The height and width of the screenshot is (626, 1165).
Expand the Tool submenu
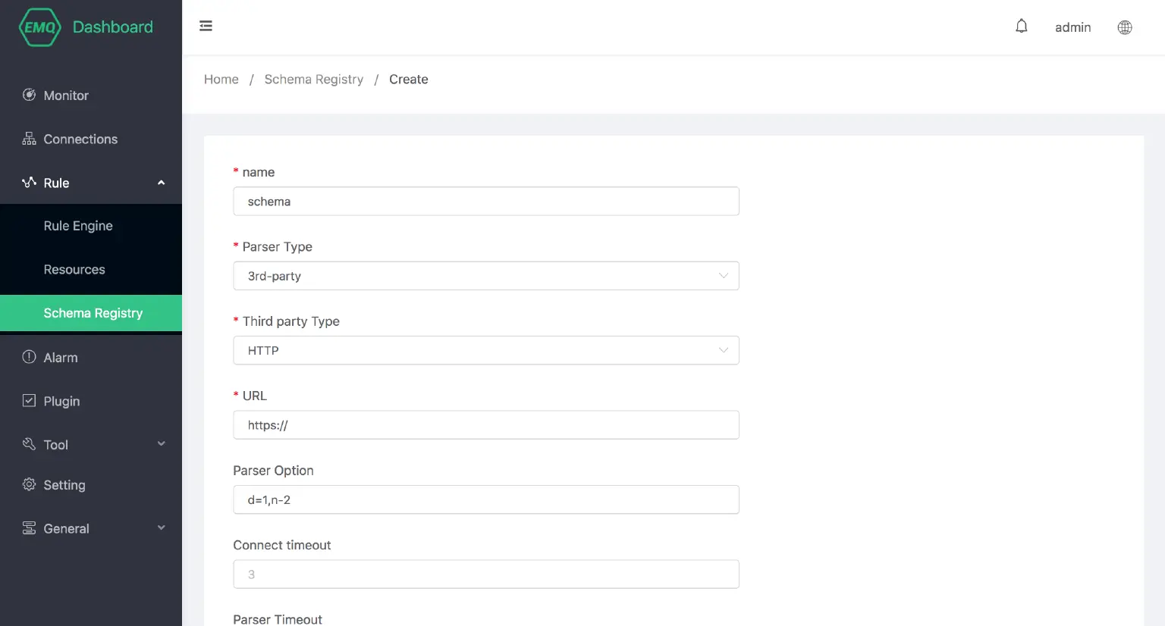click(x=161, y=444)
